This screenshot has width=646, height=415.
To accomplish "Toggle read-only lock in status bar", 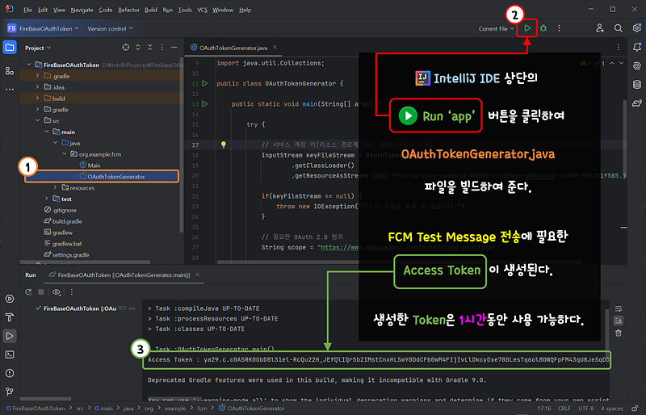I will click(x=635, y=409).
